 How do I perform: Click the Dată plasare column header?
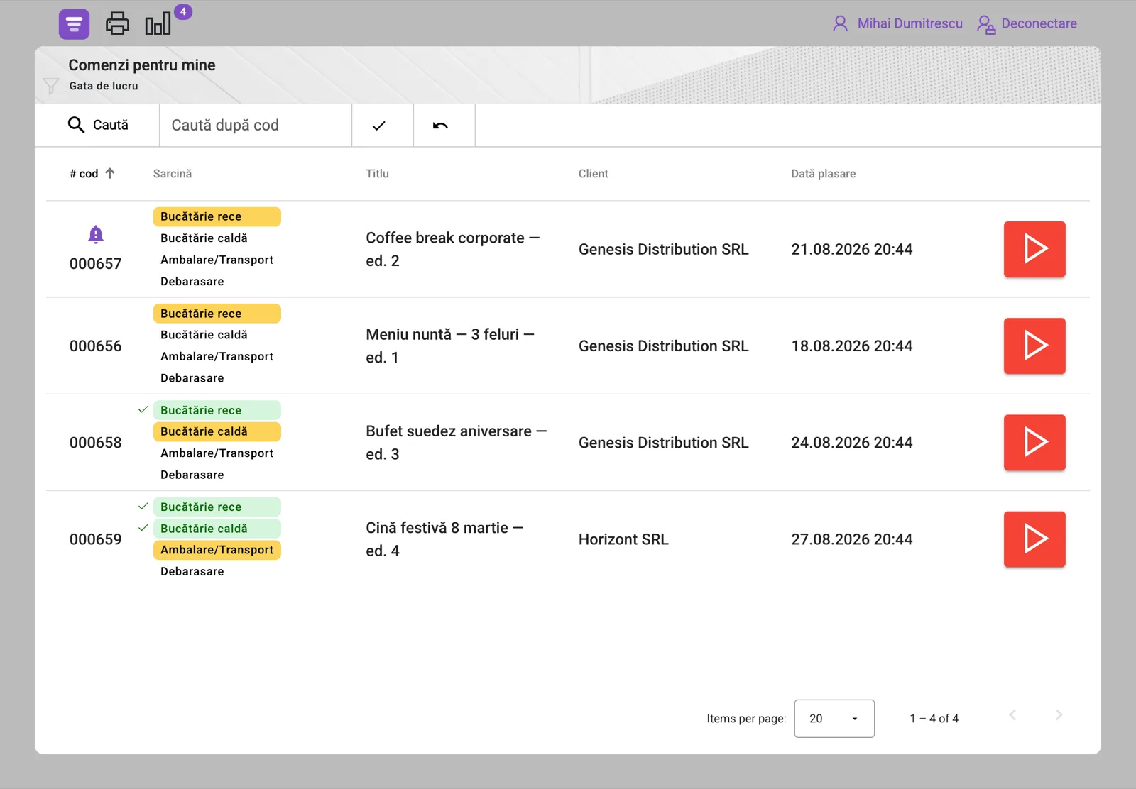click(824, 174)
